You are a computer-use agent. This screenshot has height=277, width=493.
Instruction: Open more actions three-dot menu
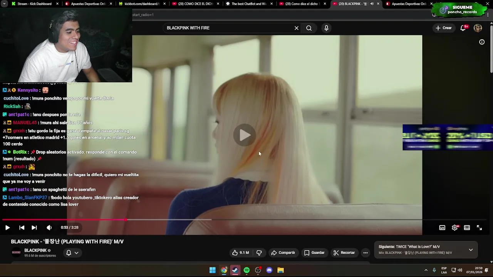point(366,253)
